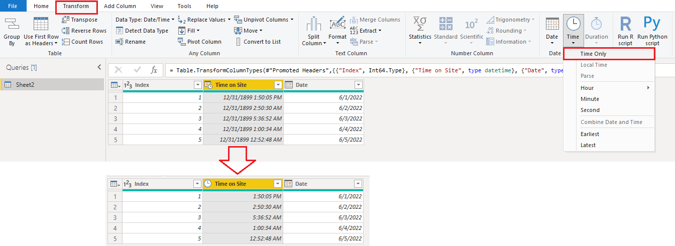675x246 pixels.
Task: Click the upper table's corner menu icon
Action: click(x=115, y=85)
